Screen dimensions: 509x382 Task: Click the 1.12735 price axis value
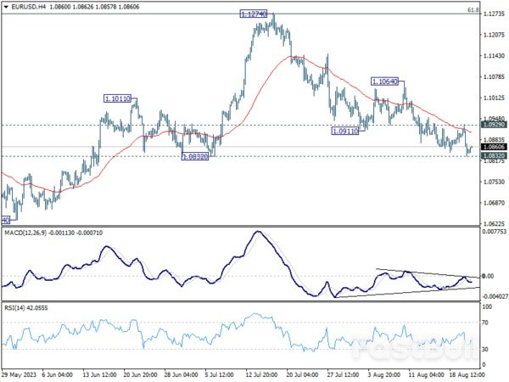[494, 14]
